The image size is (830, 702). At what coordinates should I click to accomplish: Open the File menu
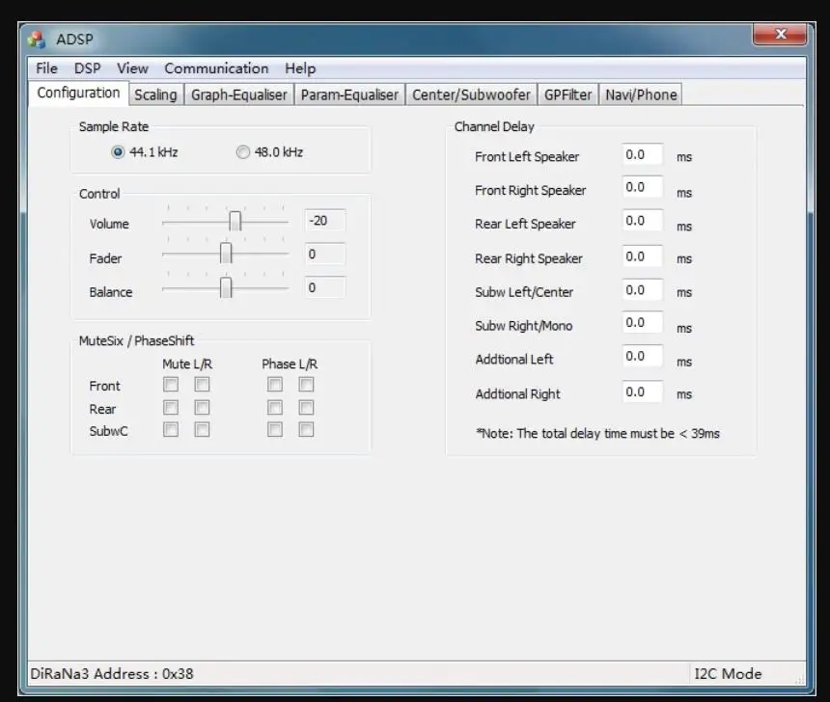point(45,68)
